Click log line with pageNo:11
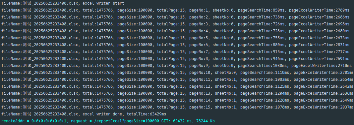Viewport: 354px width, 125px height. 177,79
